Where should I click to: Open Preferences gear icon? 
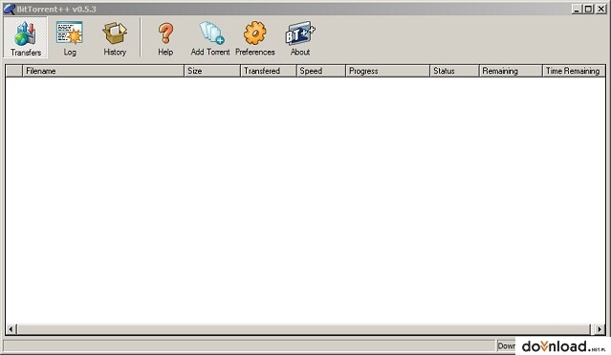click(255, 33)
